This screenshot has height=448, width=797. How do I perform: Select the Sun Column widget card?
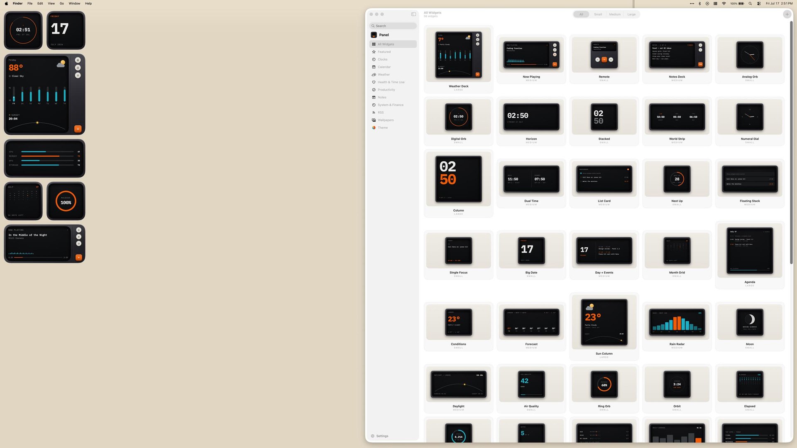click(604, 326)
